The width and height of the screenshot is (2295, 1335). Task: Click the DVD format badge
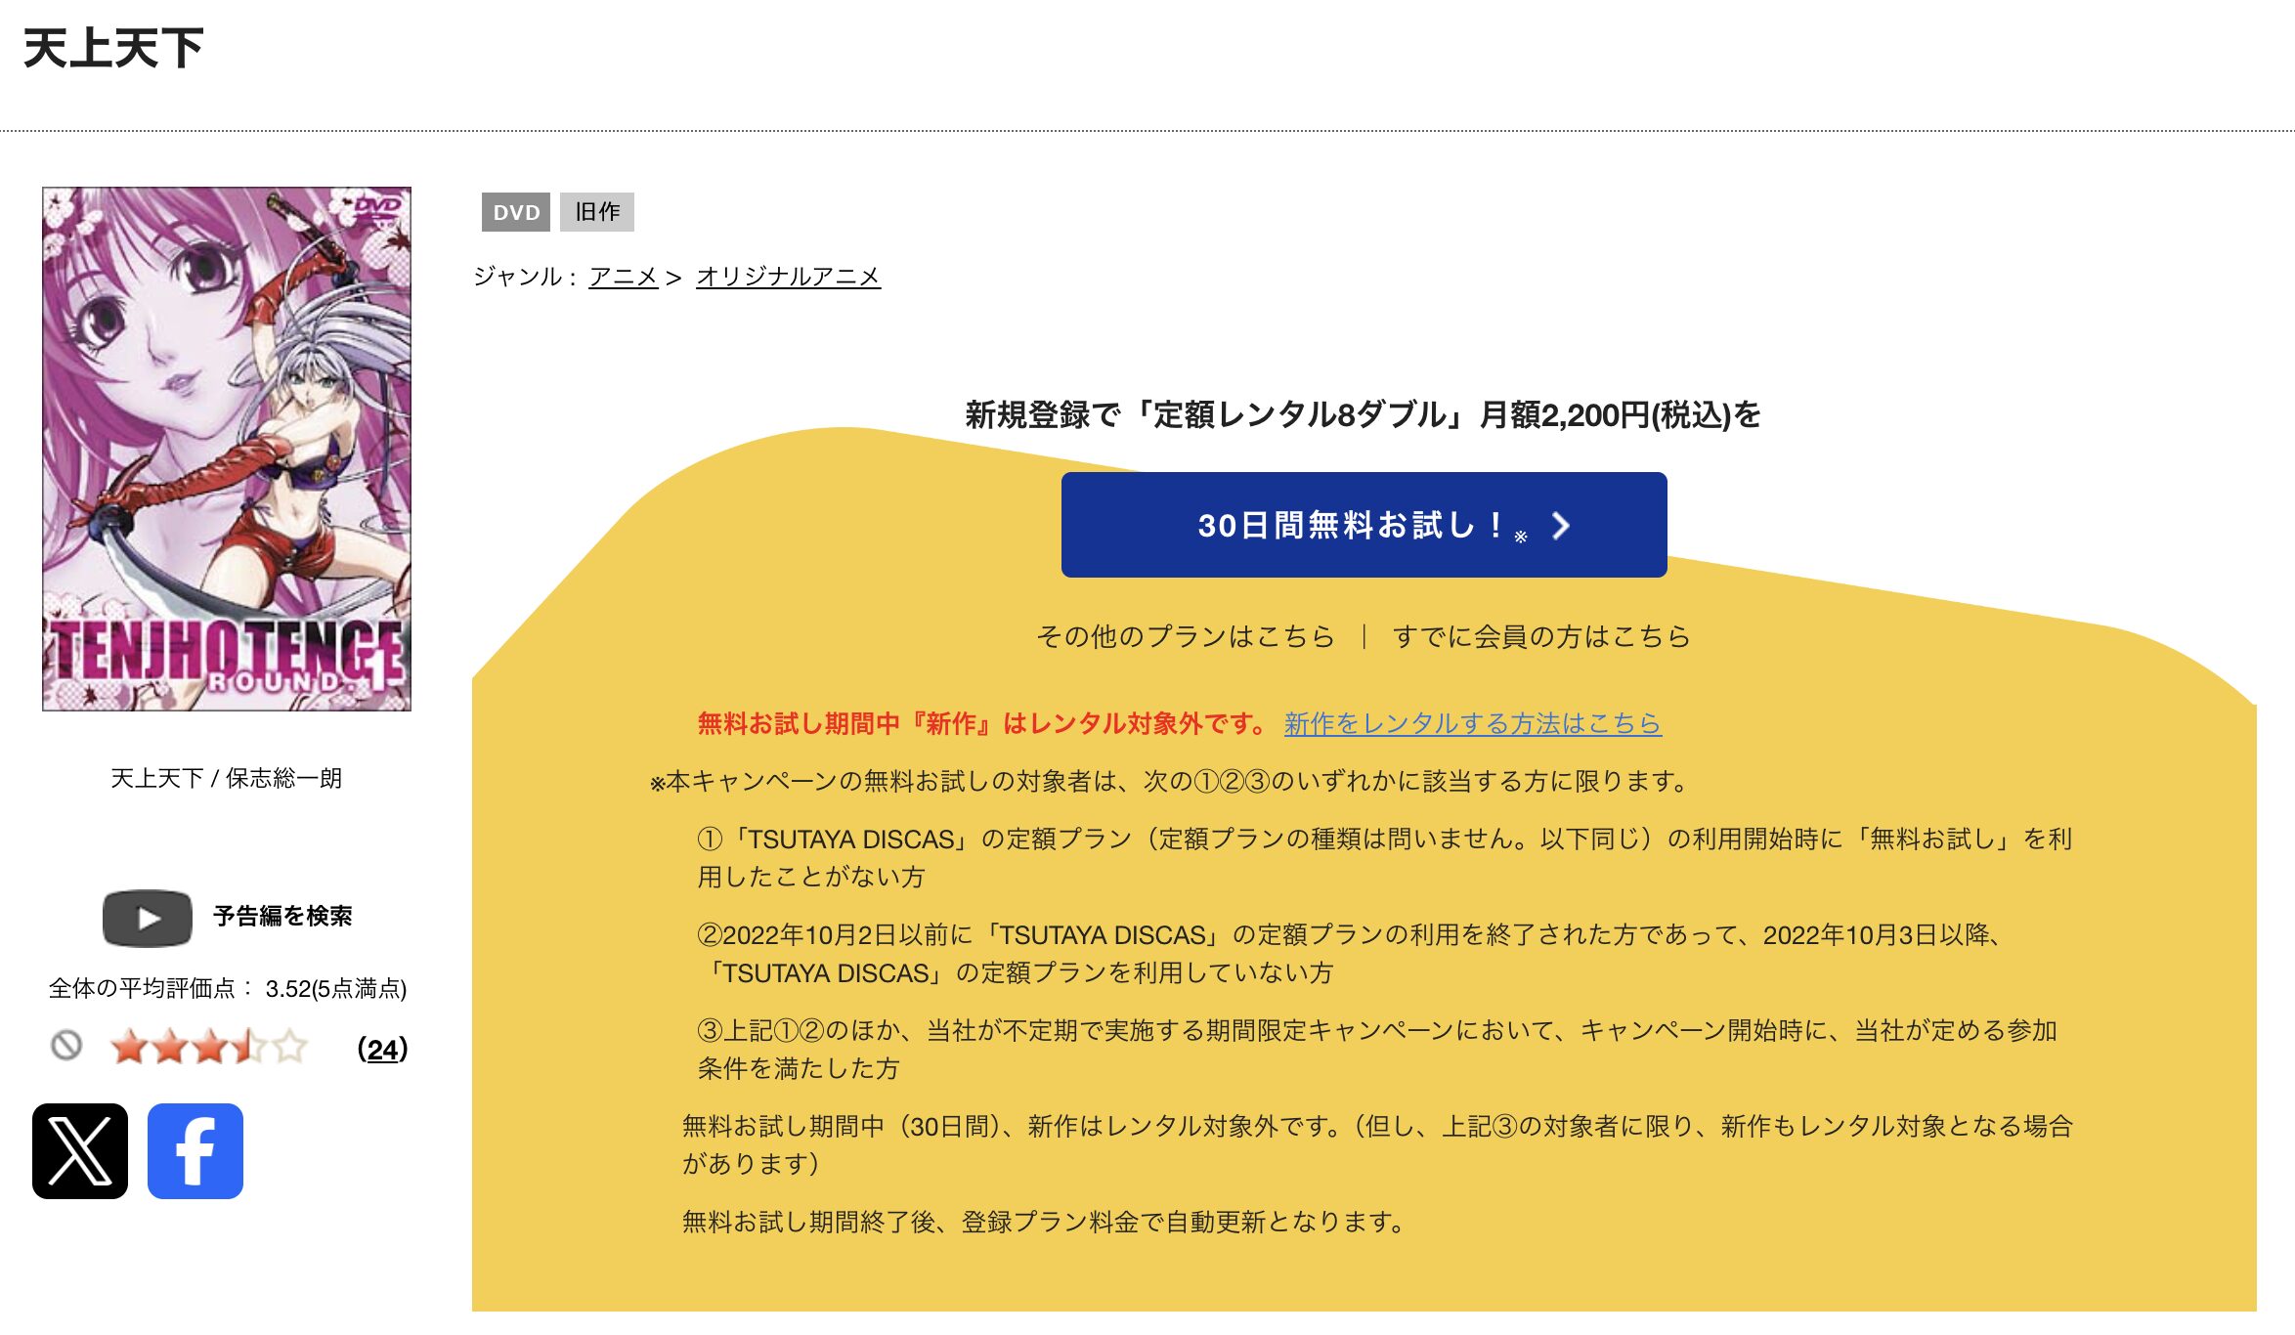tap(516, 212)
